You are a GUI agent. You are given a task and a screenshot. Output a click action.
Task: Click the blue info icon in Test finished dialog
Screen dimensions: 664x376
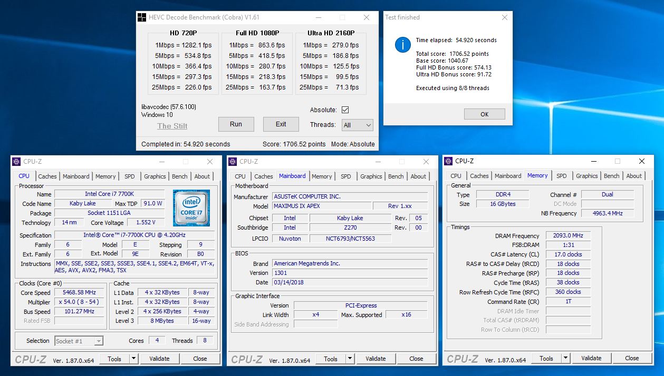(x=402, y=45)
